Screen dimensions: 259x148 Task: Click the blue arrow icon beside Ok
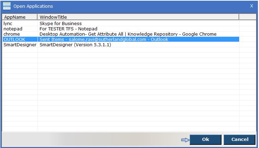(x=185, y=140)
